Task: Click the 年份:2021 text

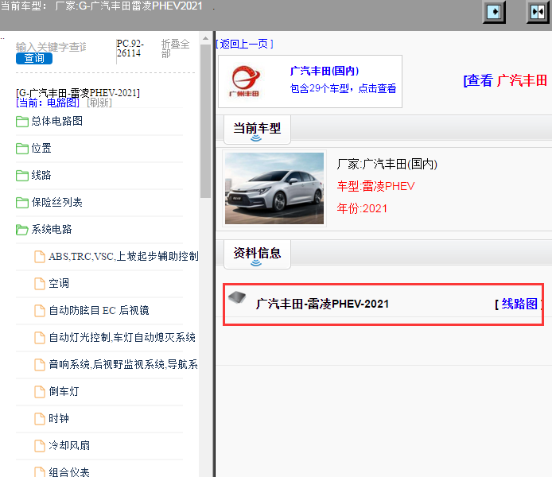Action: point(362,208)
